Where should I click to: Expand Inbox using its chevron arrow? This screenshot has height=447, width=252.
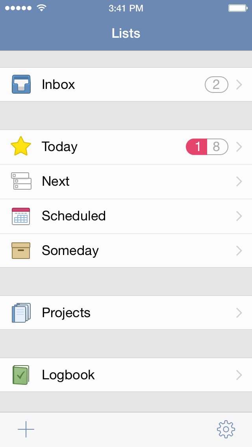point(239,85)
